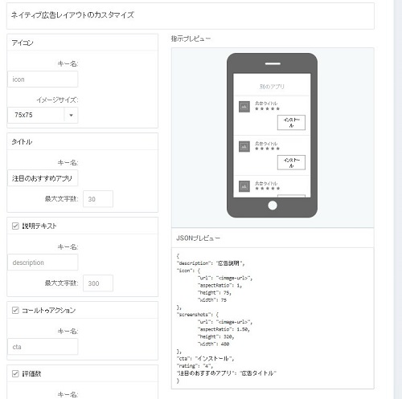This screenshot has width=402, height=399.
Task: Click the second ad star rating
Action: 267,149
